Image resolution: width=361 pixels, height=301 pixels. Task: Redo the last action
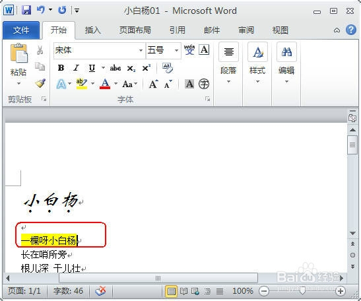tap(62, 10)
